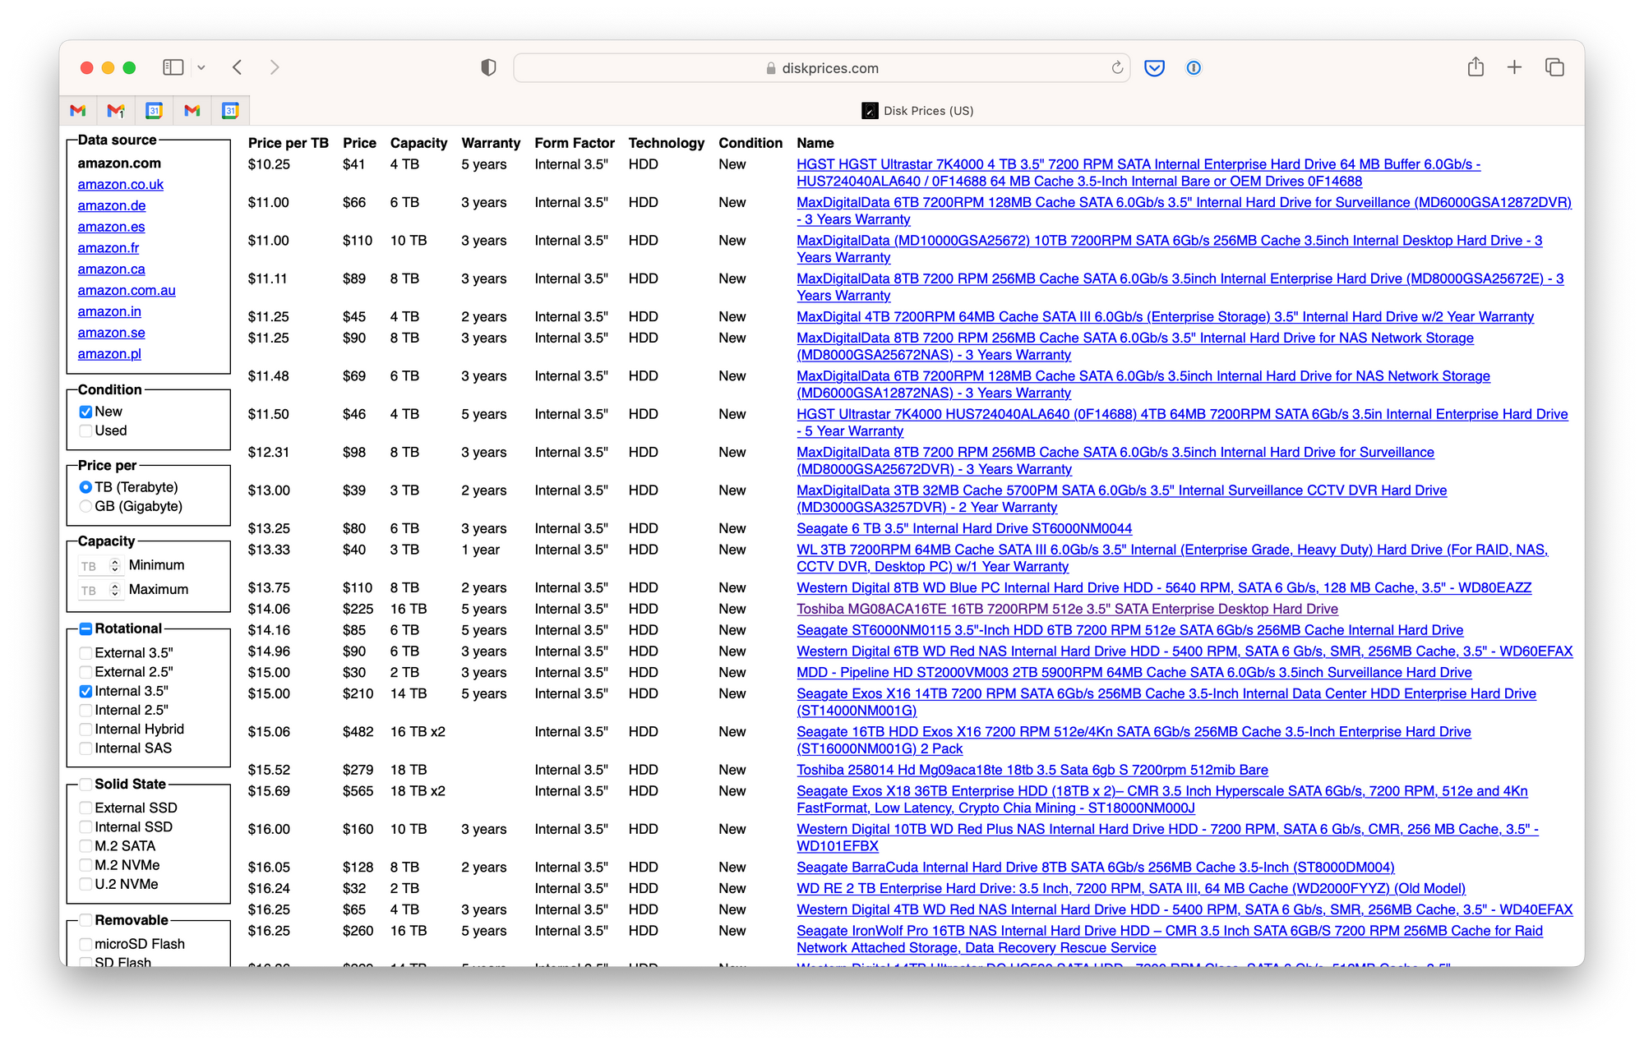Open the amazon.co.uk data source
This screenshot has height=1045, width=1644.
click(121, 184)
